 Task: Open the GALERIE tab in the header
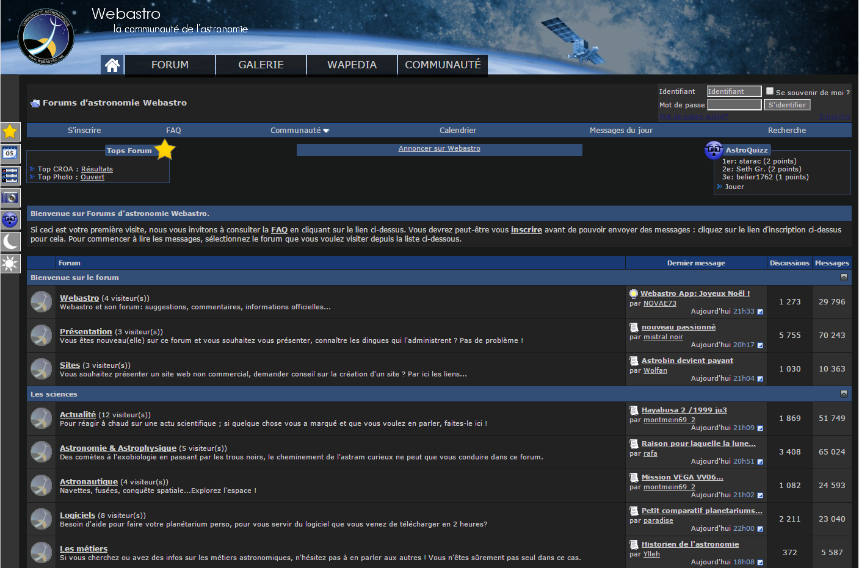(261, 65)
